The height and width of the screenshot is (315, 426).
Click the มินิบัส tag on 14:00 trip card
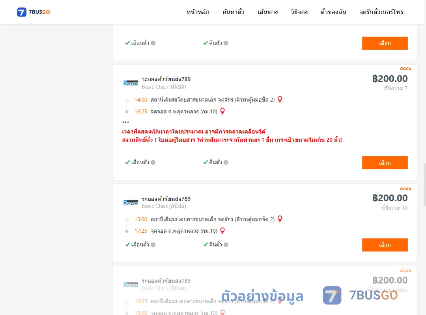point(405,69)
